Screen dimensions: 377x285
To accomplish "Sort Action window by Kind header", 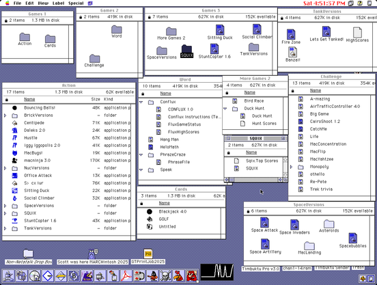I will click(108, 99).
